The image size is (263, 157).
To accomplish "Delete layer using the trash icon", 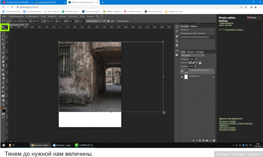I will (213, 141).
